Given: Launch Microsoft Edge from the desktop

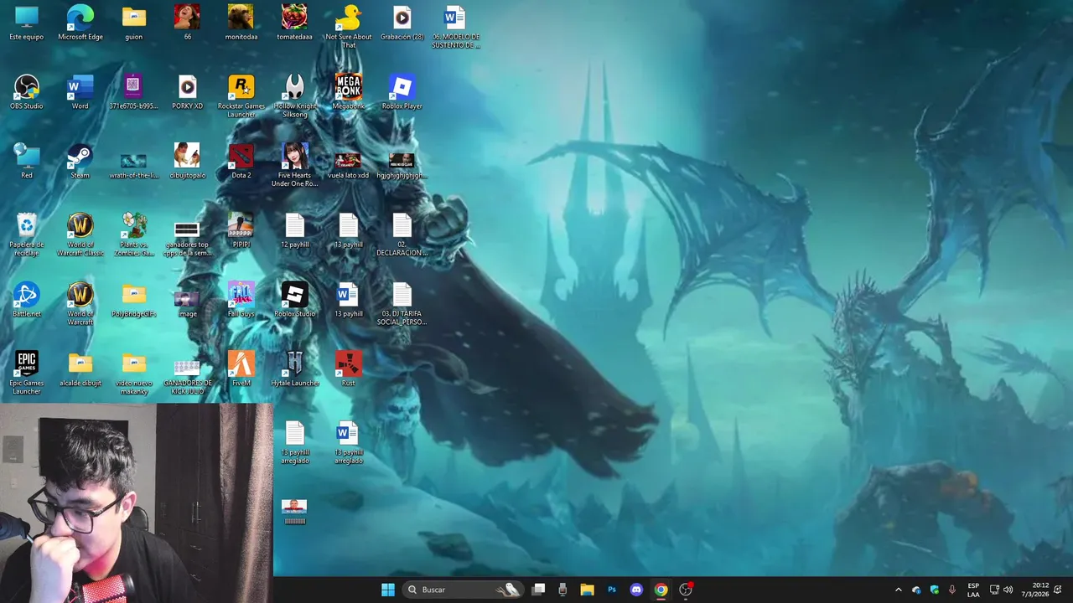Looking at the screenshot, I should pyautogui.click(x=80, y=23).
